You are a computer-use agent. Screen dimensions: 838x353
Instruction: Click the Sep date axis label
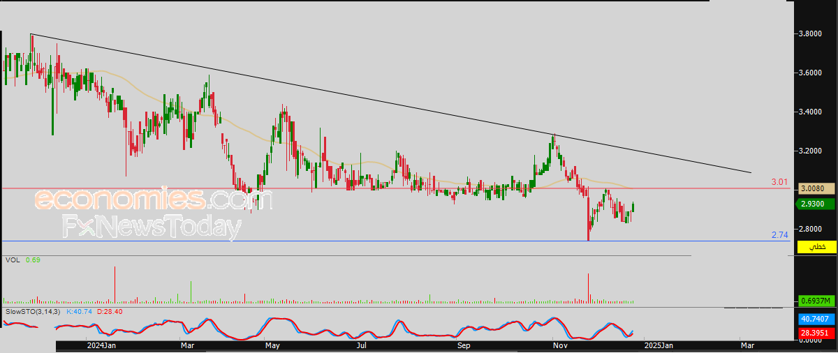click(464, 345)
